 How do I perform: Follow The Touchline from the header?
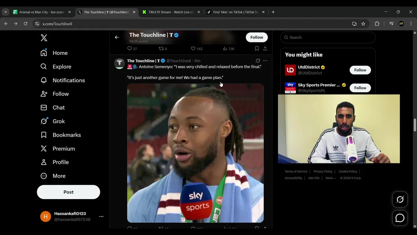pos(257,37)
